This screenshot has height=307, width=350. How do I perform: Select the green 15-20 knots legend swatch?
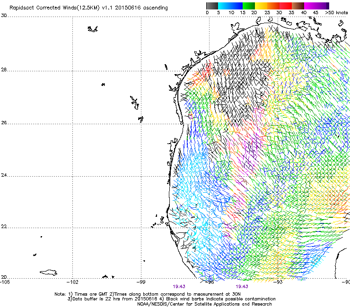pyautogui.click(x=249, y=6)
